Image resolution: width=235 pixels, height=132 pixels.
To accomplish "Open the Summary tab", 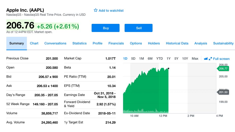I will pos(16,43).
